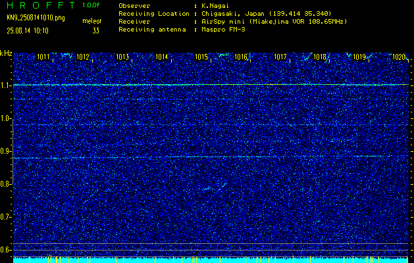Click the Receiving Location value Chigasaki, Japan
This screenshot has width=414, height=263.
(x=266, y=14)
